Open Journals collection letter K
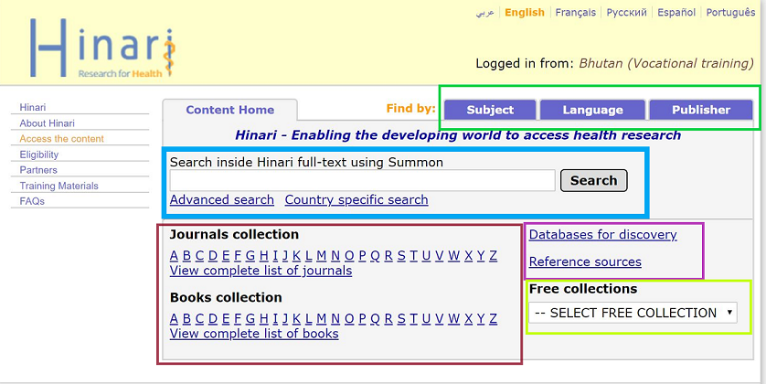Image resolution: width=766 pixels, height=384 pixels. pyautogui.click(x=296, y=255)
